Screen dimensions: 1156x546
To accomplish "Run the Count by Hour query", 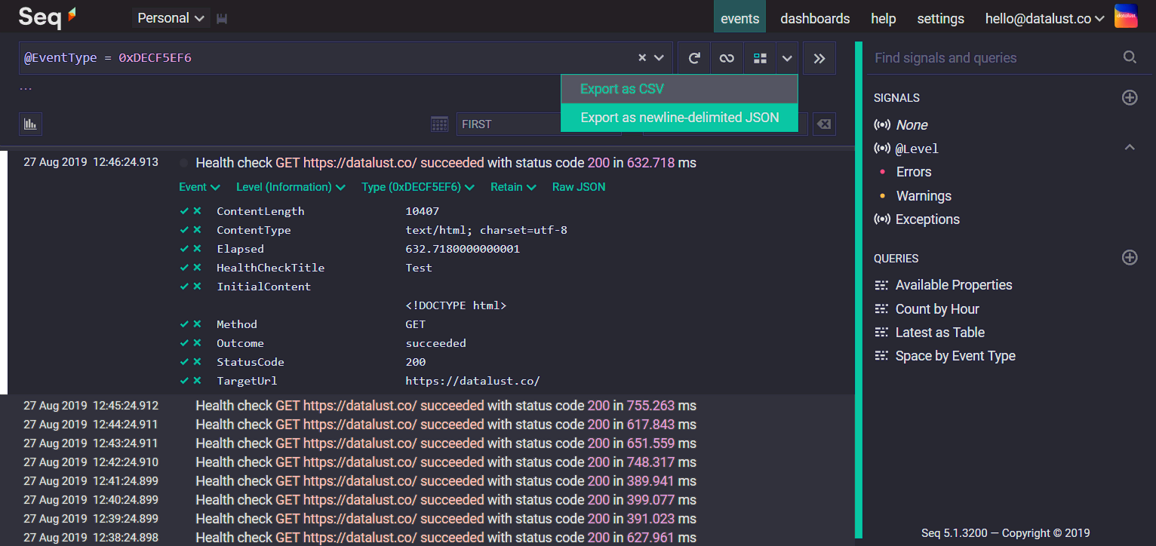I will click(x=937, y=309).
